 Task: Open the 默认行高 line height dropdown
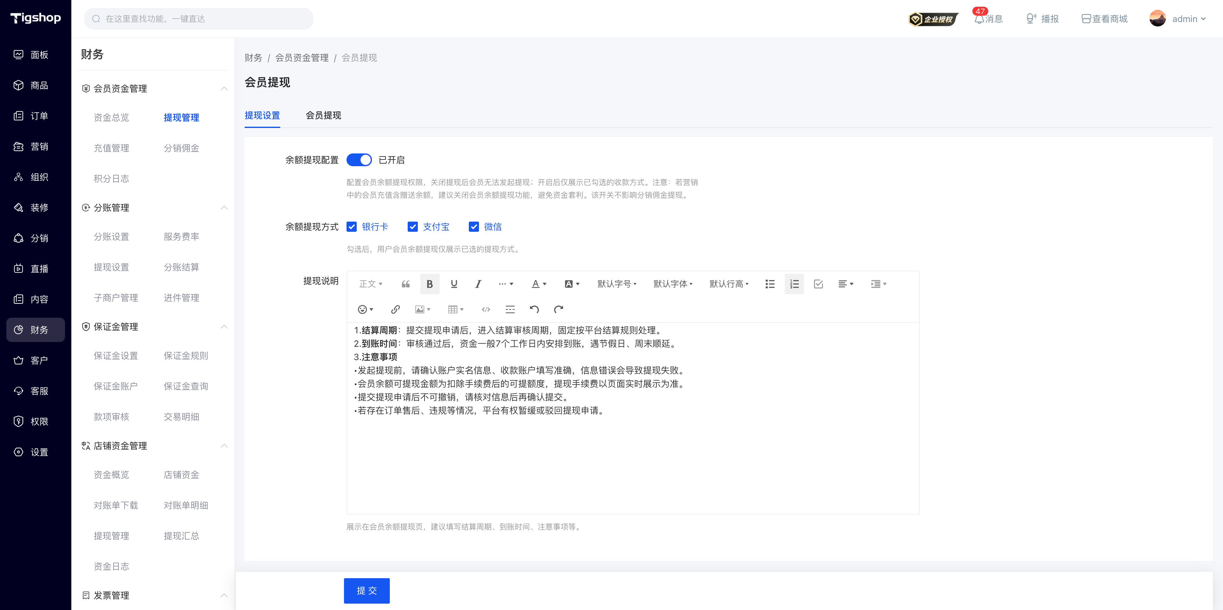[729, 284]
